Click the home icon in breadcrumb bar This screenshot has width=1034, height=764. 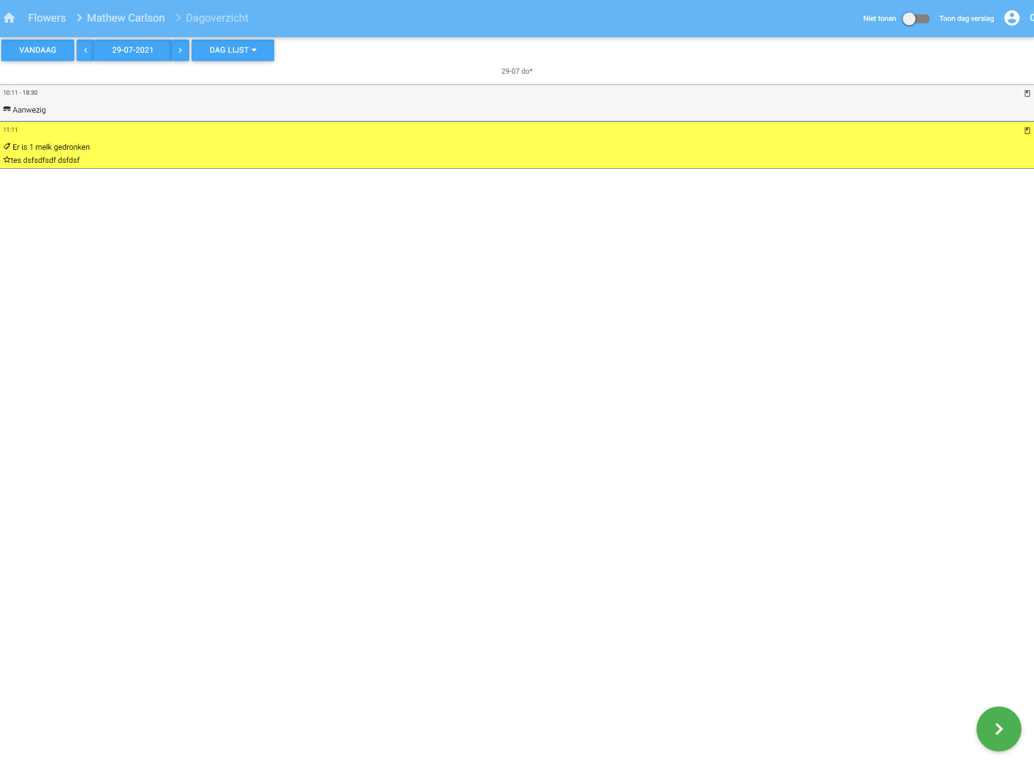click(x=9, y=18)
